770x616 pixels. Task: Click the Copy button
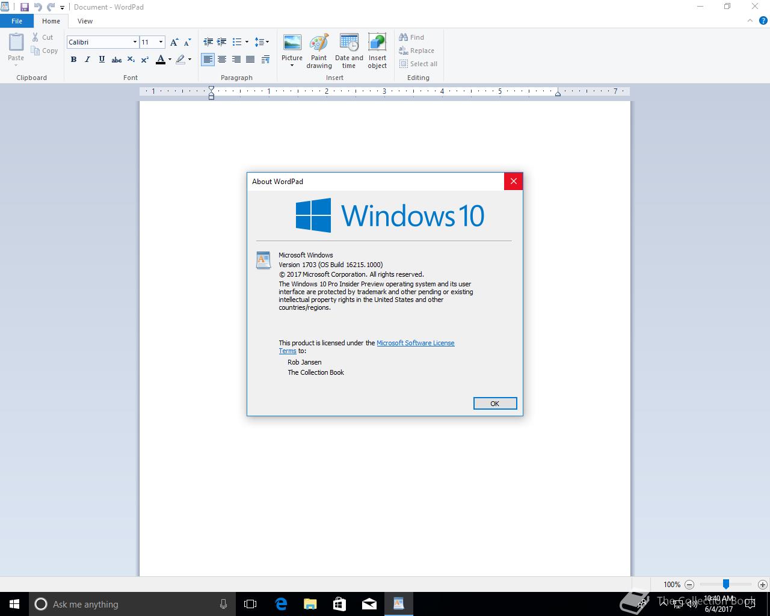[x=45, y=51]
